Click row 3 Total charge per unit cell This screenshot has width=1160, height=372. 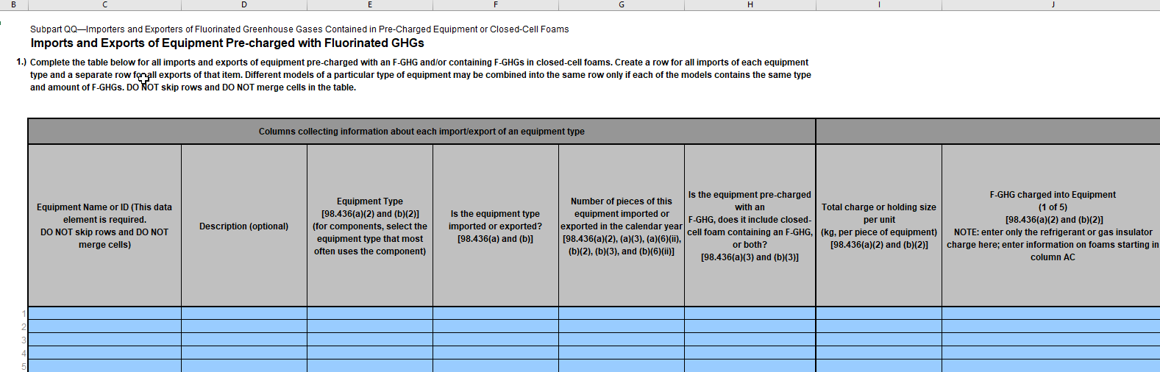(x=879, y=340)
